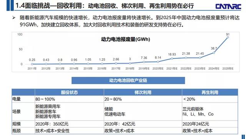
Task: Click the 动力电池回收产业链 banner
Action: click(x=128, y=80)
